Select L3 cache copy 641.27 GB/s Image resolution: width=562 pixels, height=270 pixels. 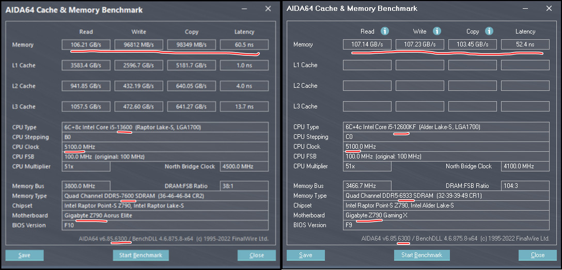(192, 107)
